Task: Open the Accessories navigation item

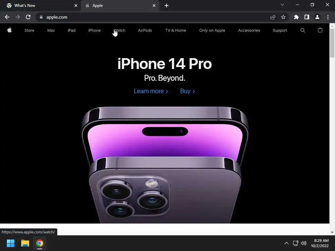Action: pos(249,30)
